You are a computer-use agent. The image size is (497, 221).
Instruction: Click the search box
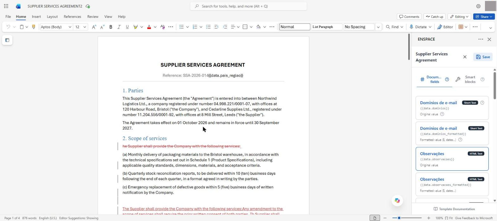248,6
